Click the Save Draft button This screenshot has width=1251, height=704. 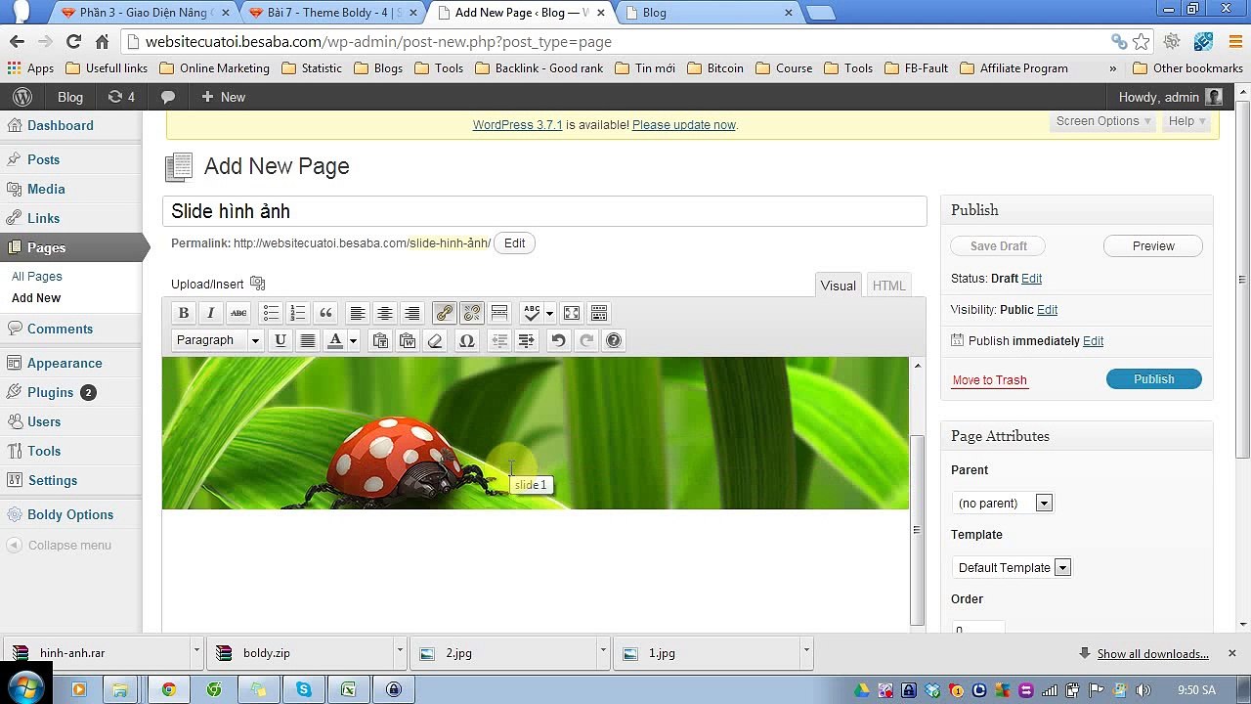pos(998,246)
